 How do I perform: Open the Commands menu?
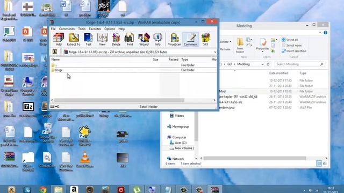pyautogui.click(x=67, y=29)
